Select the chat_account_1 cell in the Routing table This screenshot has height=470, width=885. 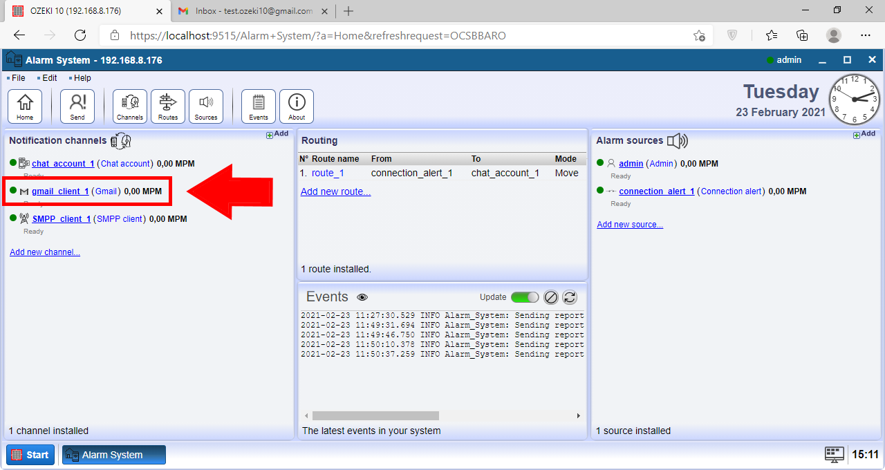(x=505, y=173)
